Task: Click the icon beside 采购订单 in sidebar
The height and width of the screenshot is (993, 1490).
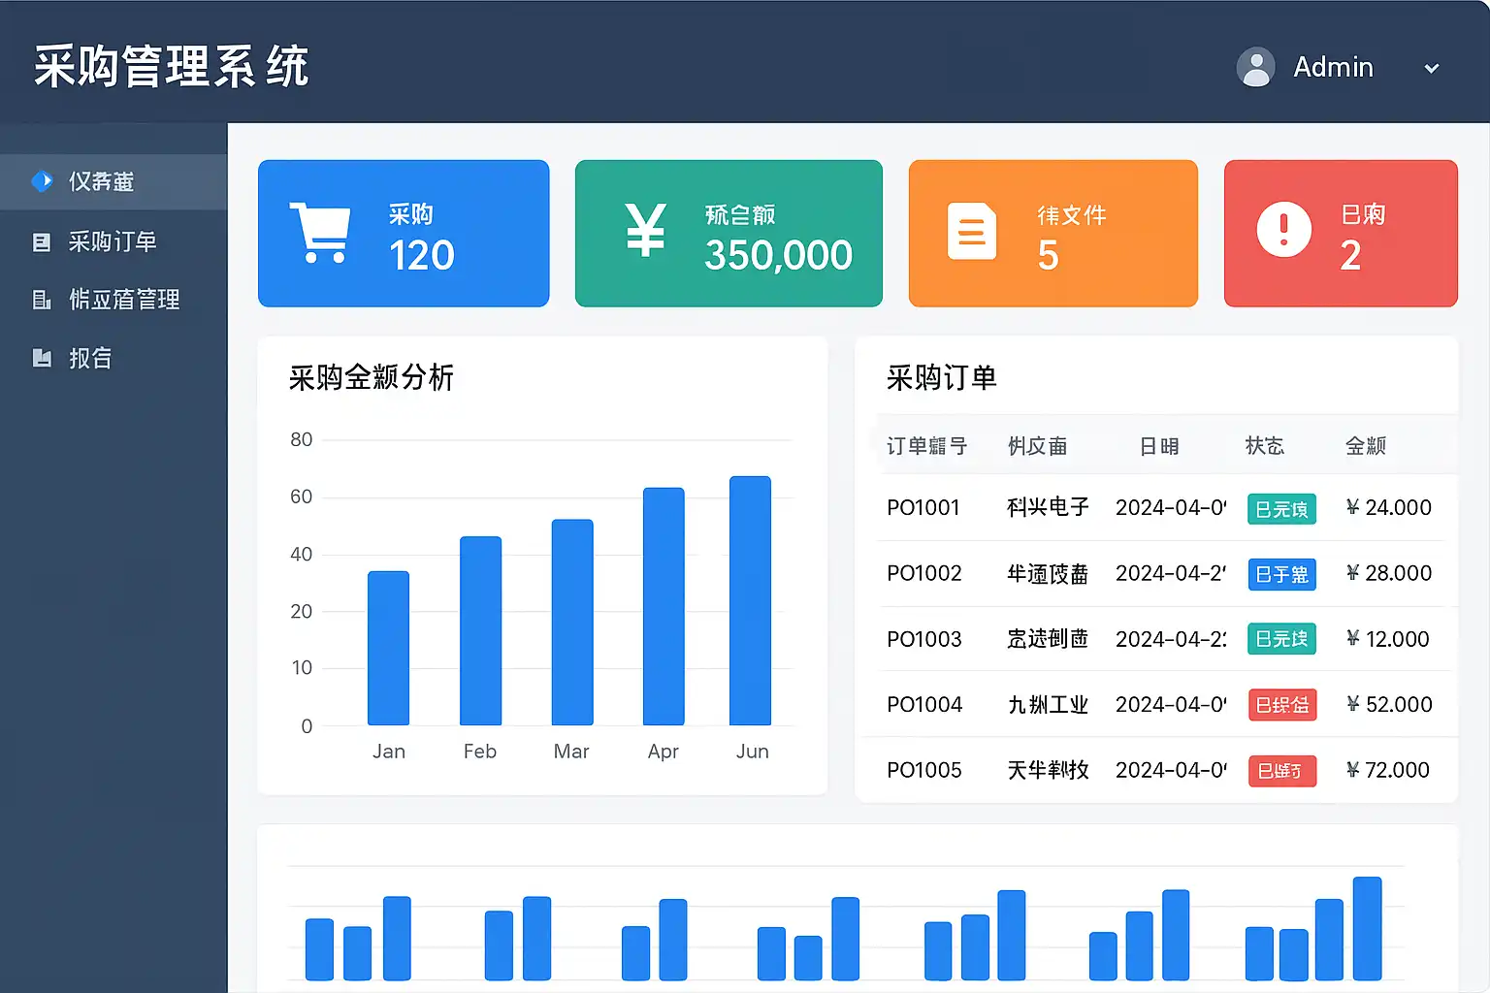Action: click(42, 241)
